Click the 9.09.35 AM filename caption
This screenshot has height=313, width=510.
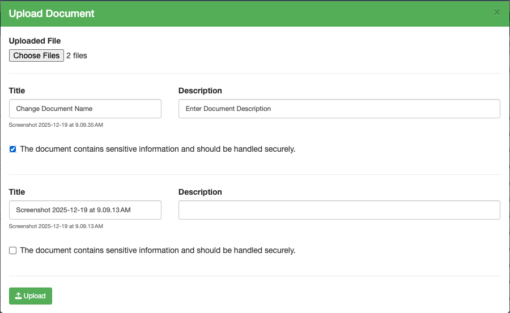[56, 125]
